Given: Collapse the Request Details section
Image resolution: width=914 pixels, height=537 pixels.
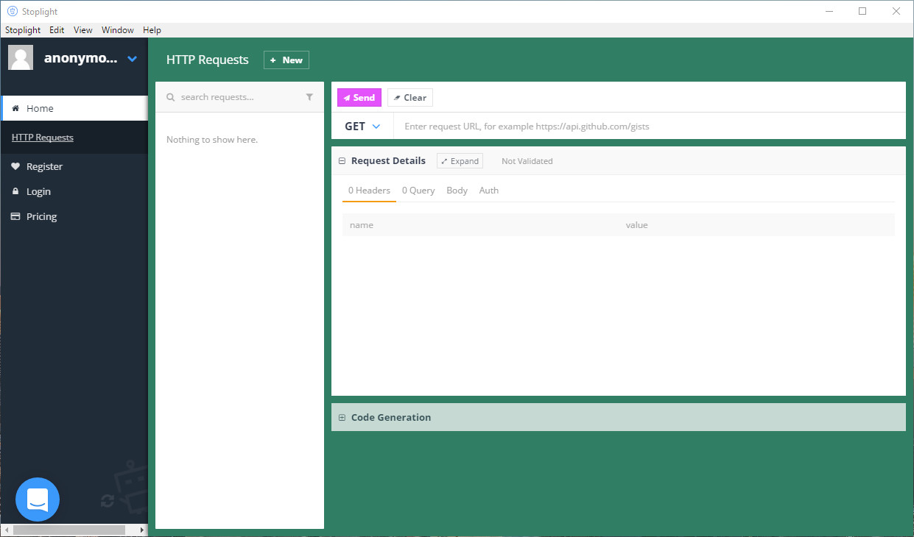Looking at the screenshot, I should pos(342,161).
